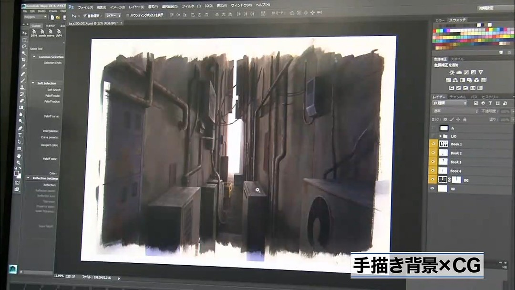The image size is (515, 290).
Task: Select the Eraser tool
Action: click(22, 101)
